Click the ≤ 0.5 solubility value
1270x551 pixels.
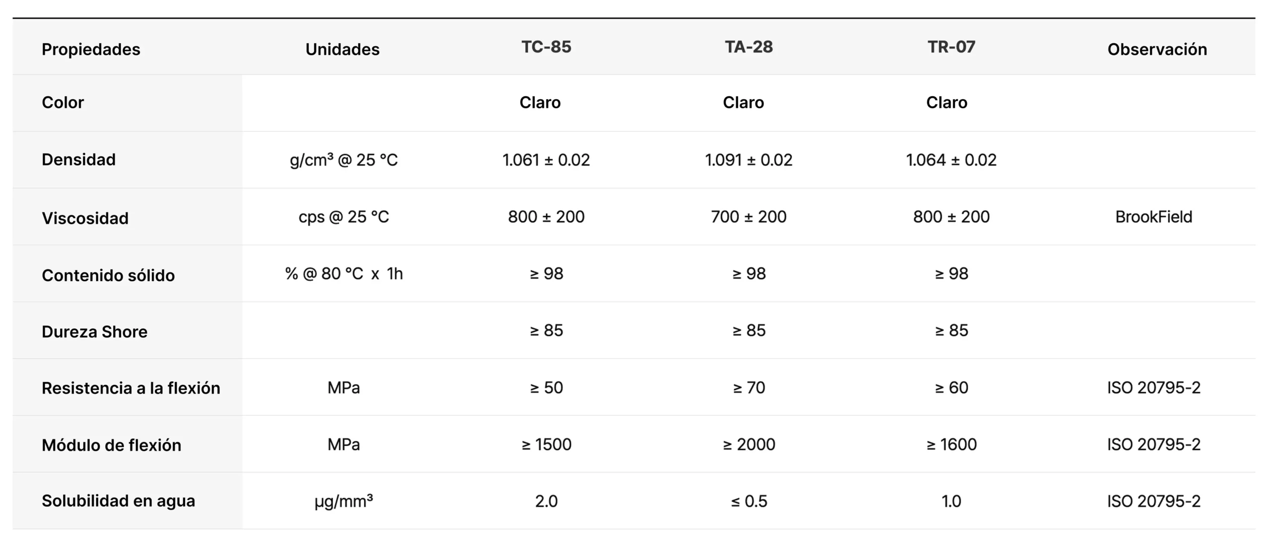pos(749,501)
